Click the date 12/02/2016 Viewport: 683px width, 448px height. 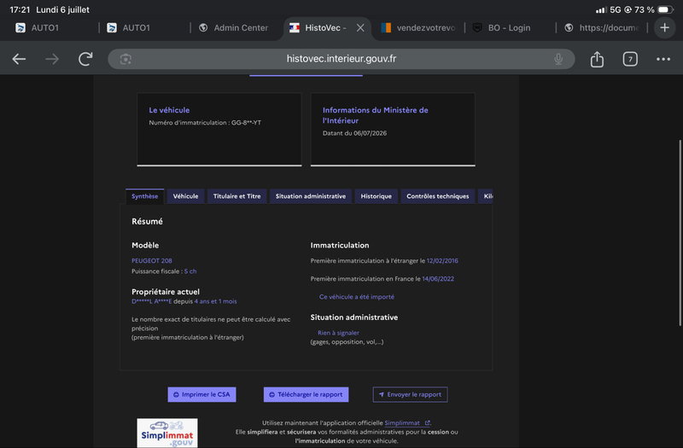point(442,261)
